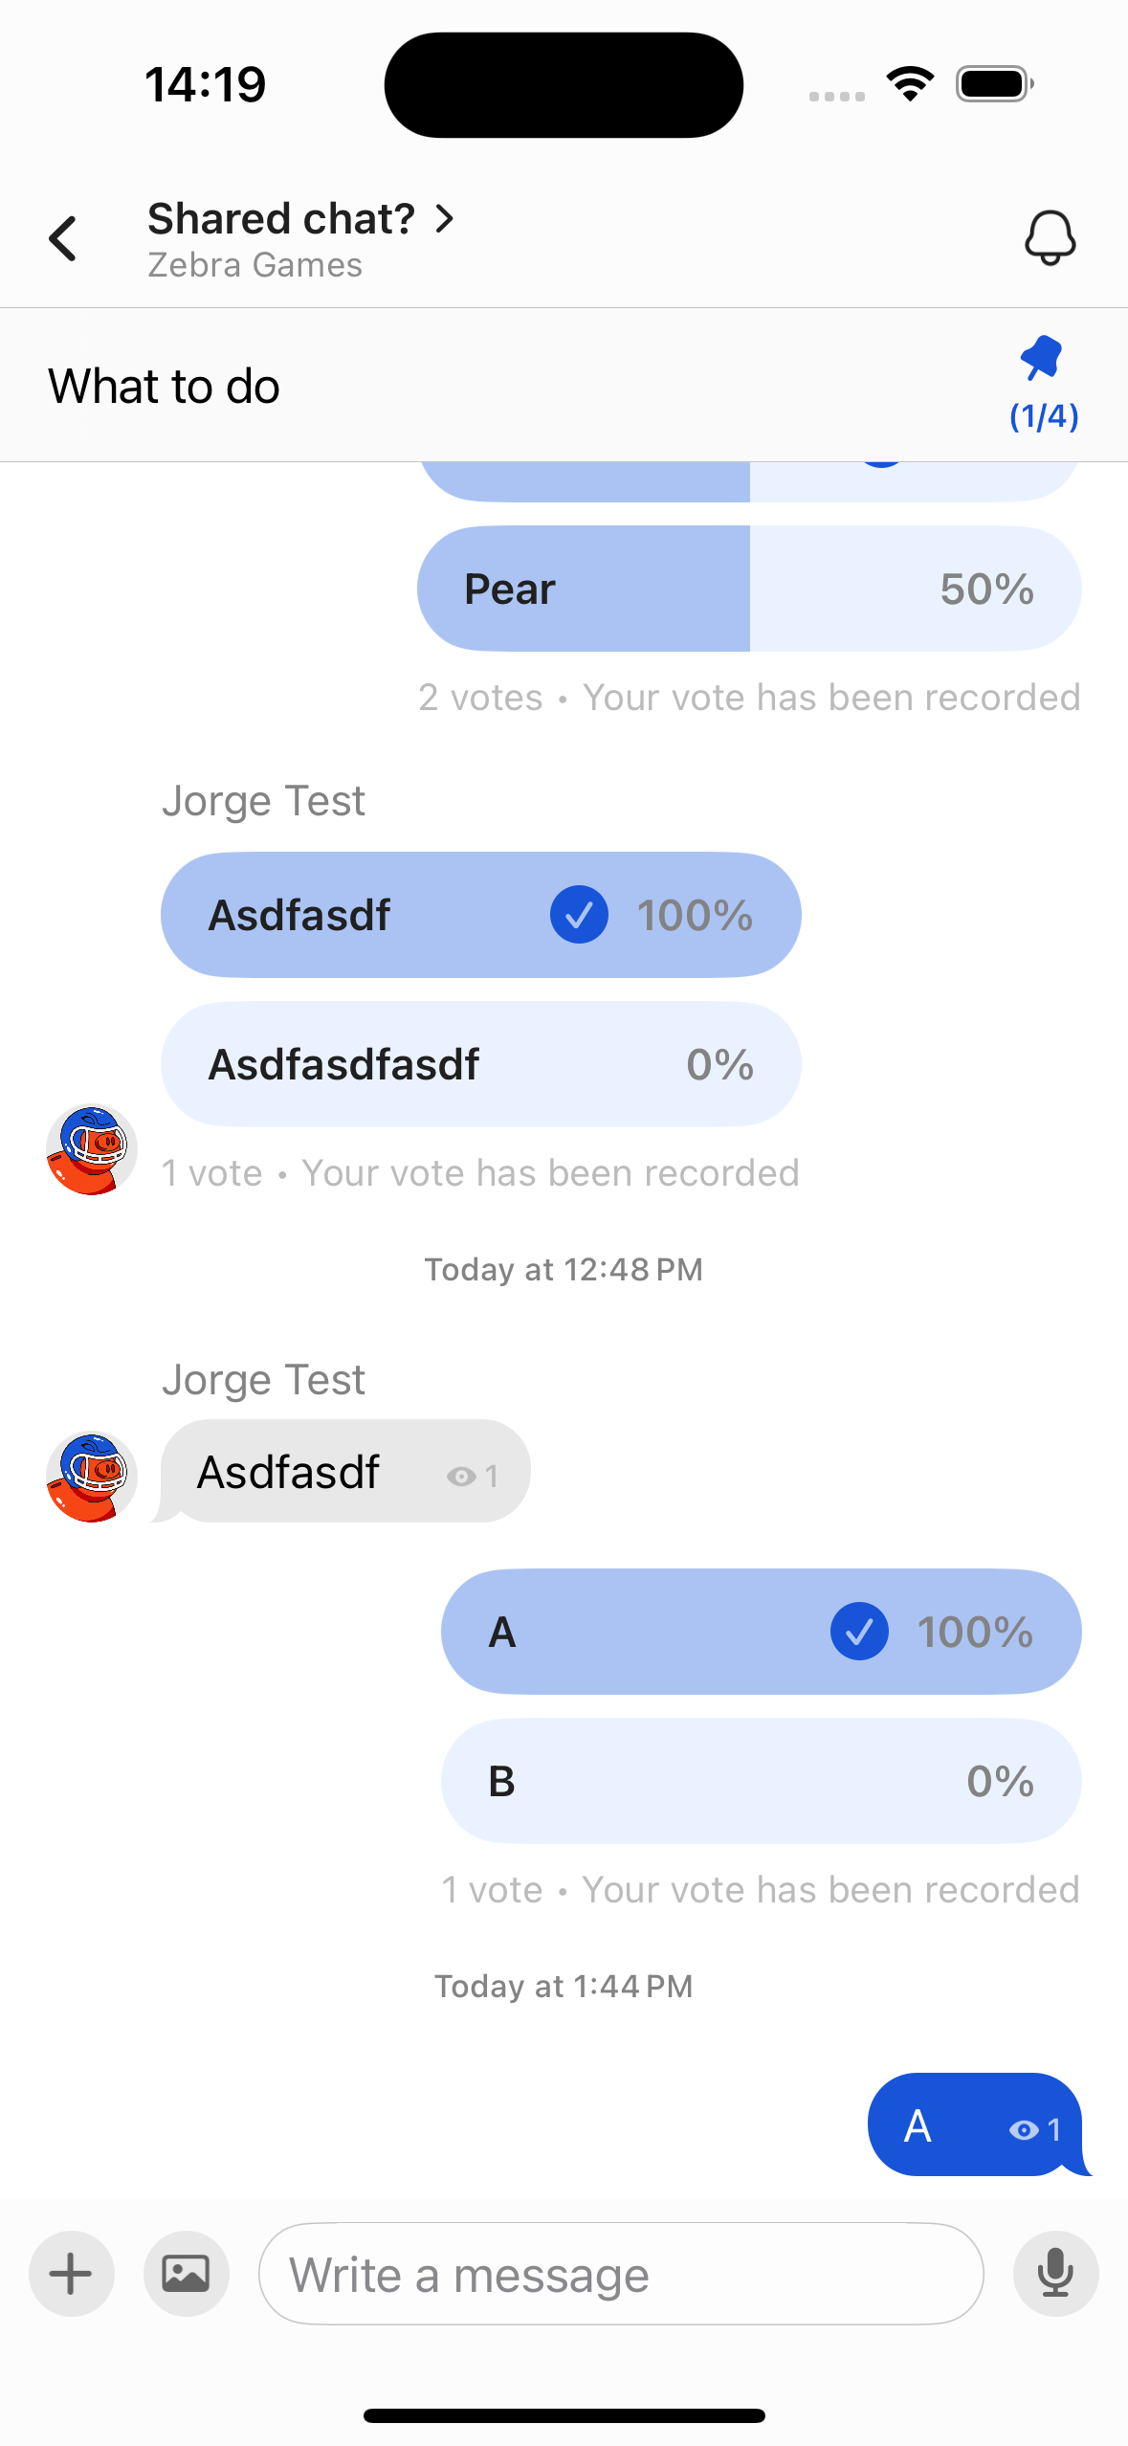Tap Jorge Test avatar beside the poll
This screenshot has height=2446, width=1128.
(92, 1149)
